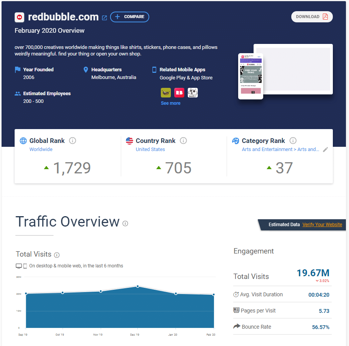The image size is (349, 346).
Task: Select the Dec '19 chart data point
Action: pos(138,286)
